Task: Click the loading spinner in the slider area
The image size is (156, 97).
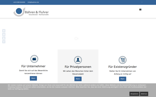Action: tap(76, 38)
